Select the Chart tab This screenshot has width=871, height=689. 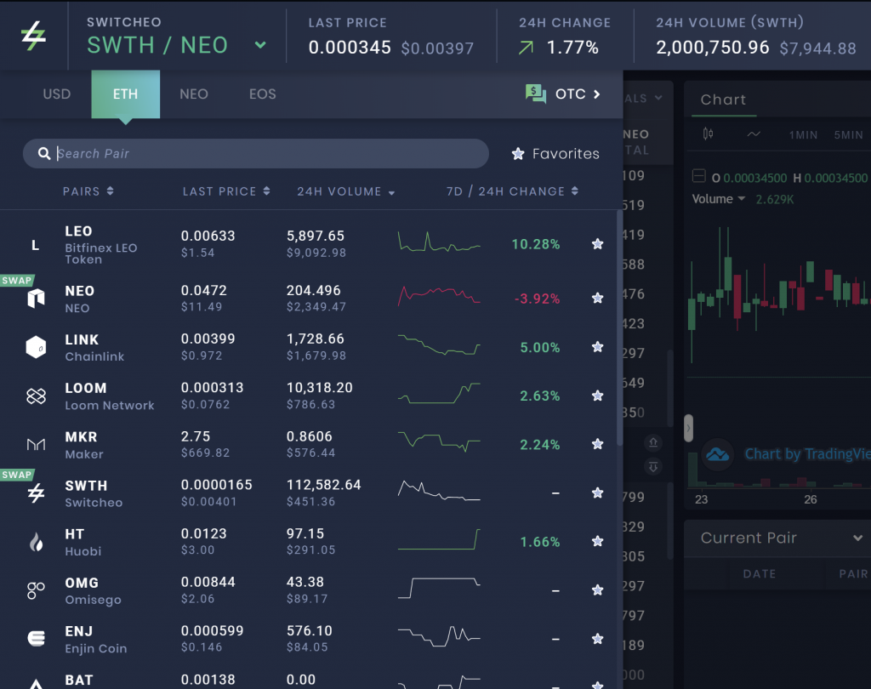point(723,100)
